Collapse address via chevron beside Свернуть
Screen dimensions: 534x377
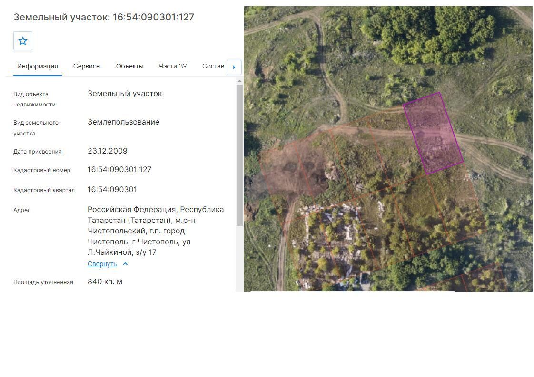click(x=125, y=264)
